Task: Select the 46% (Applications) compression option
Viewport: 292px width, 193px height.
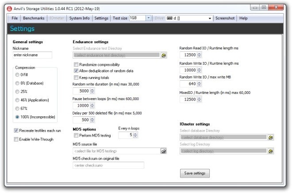Action: tap(18, 100)
